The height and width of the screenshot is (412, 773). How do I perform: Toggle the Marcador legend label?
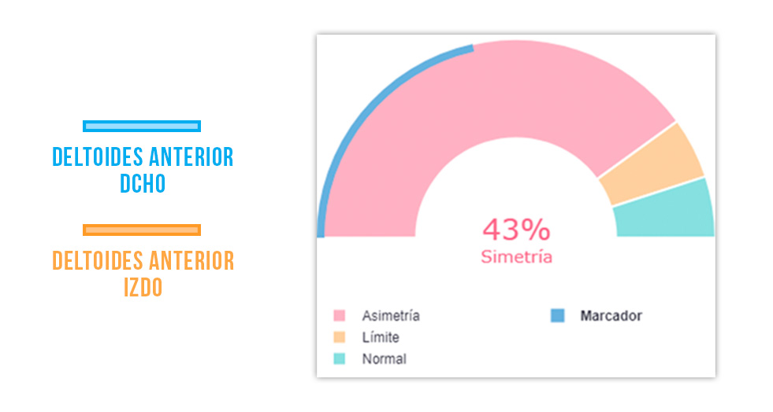611,316
